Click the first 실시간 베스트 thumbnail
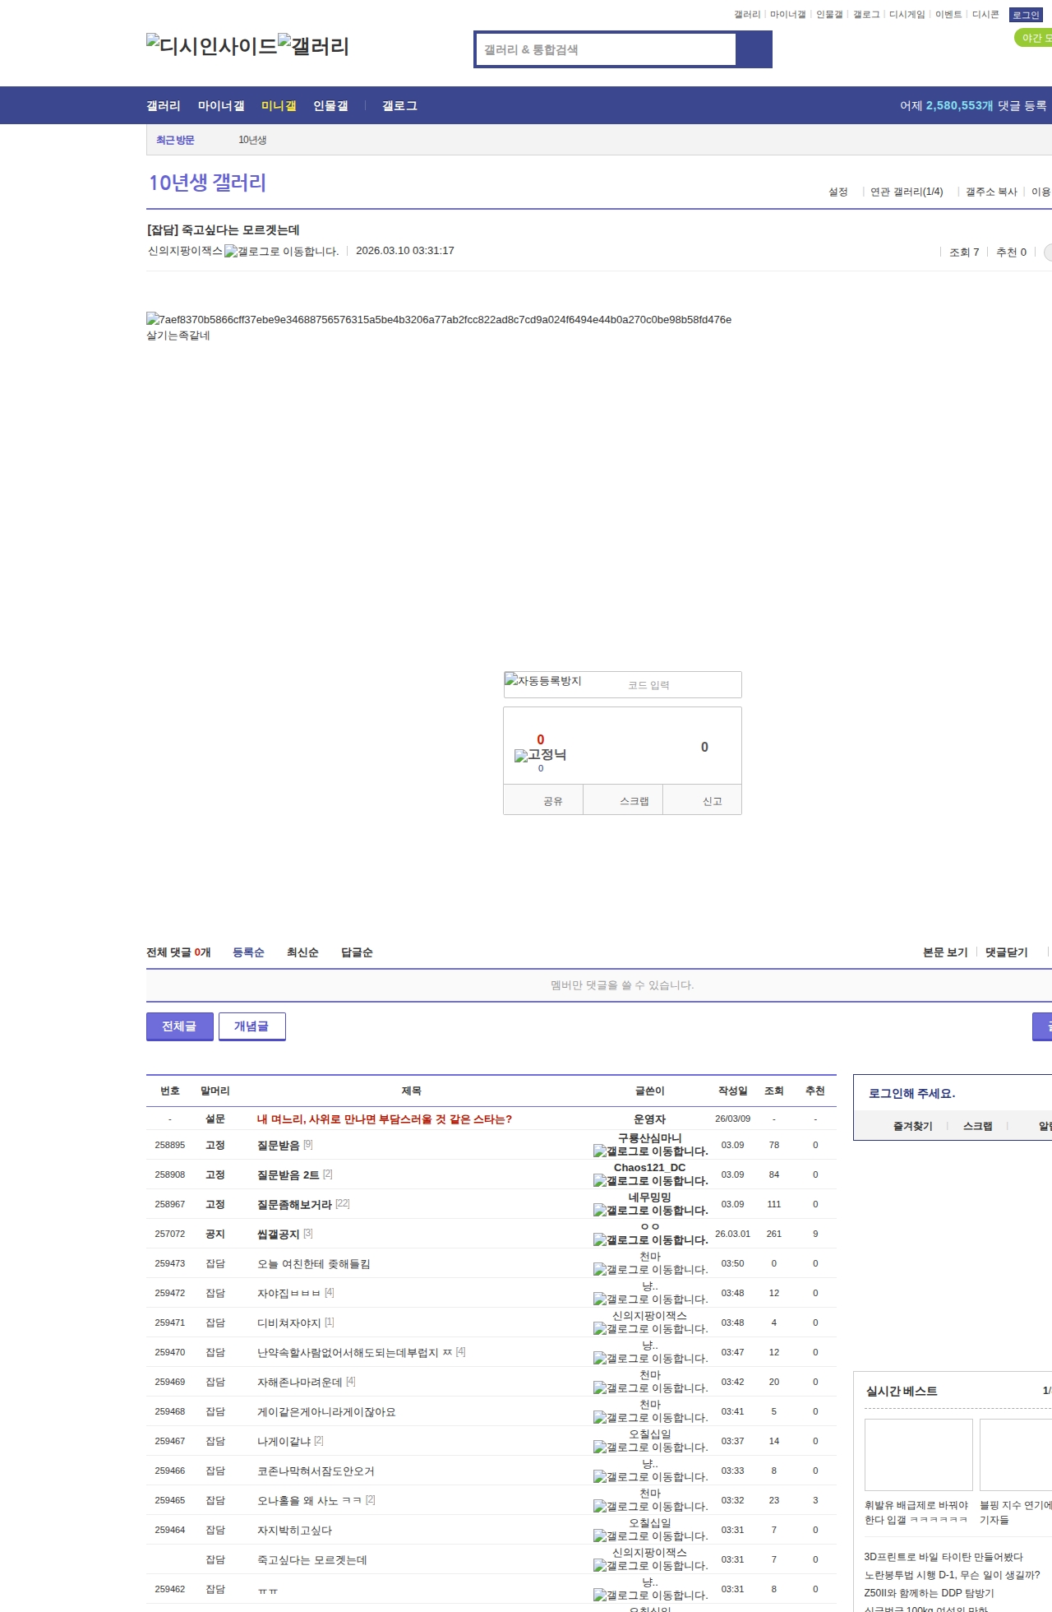The width and height of the screenshot is (1052, 1612). pyautogui.click(x=918, y=1454)
